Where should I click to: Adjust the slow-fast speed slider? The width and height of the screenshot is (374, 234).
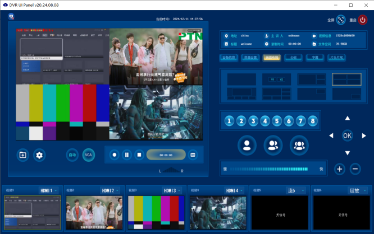pyautogui.click(x=269, y=169)
